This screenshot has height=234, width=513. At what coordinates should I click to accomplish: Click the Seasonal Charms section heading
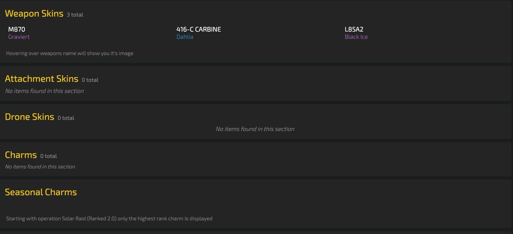pos(41,192)
